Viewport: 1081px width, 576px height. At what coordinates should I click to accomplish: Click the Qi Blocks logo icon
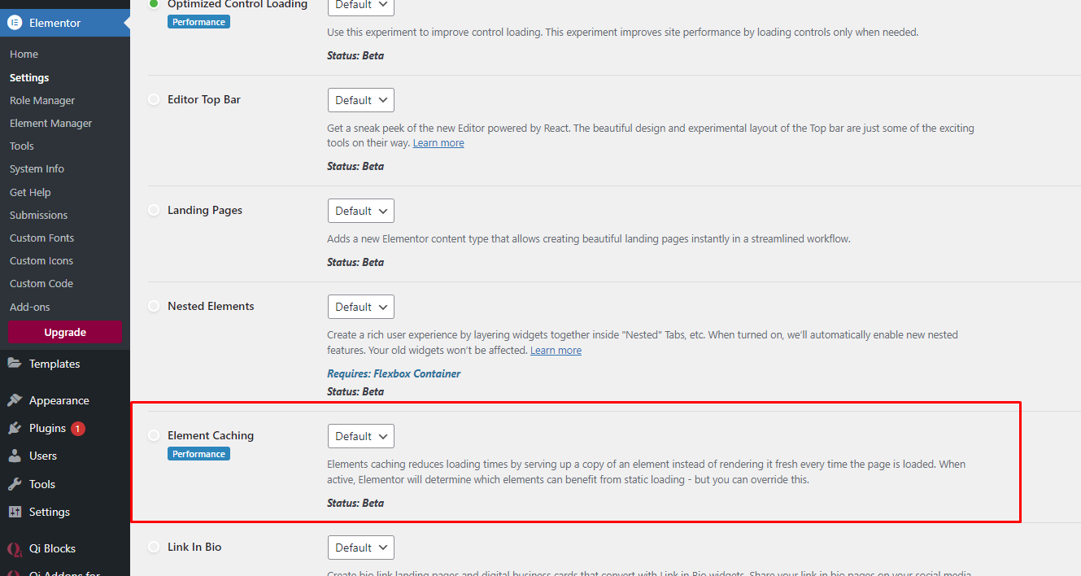pos(15,548)
